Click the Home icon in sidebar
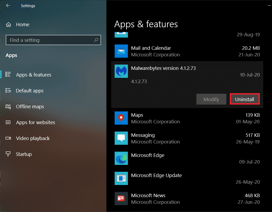 tap(8, 25)
